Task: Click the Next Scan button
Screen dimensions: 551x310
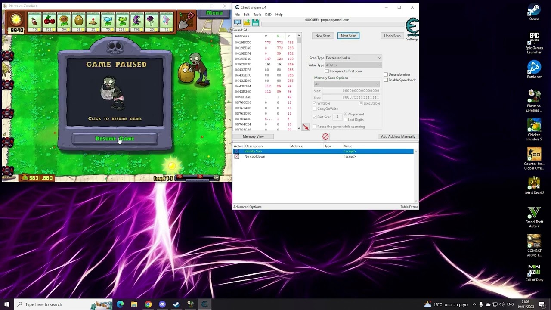Action: [349, 36]
